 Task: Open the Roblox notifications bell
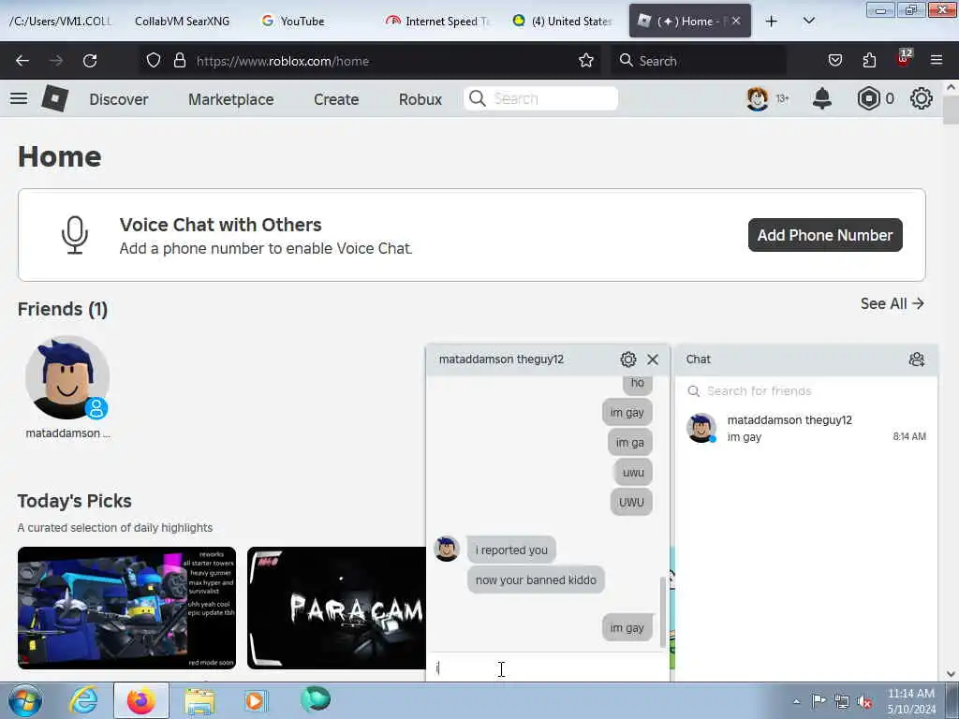tap(822, 98)
